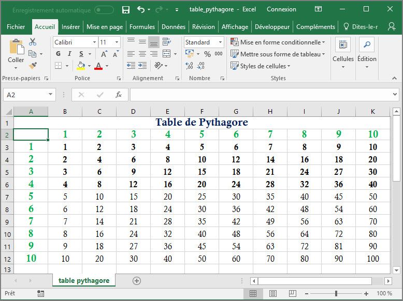Switch to Page Layout view
Image resolution: width=403 pixels, height=301 pixels.
coord(273,294)
